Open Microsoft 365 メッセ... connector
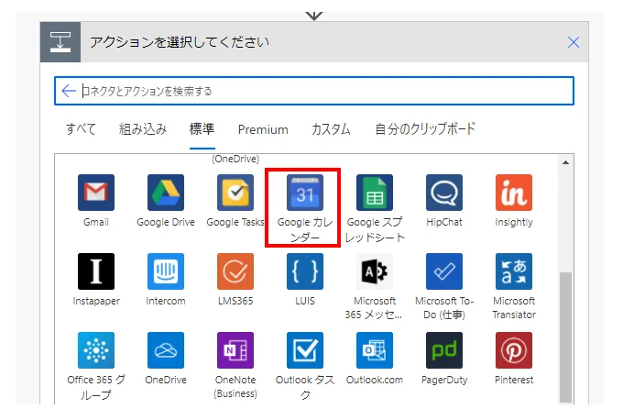Viewport: 623px width, 420px height. click(x=375, y=271)
